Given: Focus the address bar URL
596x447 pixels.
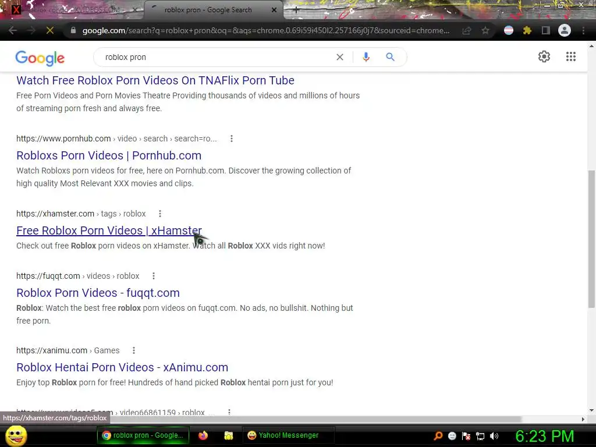Looking at the screenshot, I should click(265, 30).
